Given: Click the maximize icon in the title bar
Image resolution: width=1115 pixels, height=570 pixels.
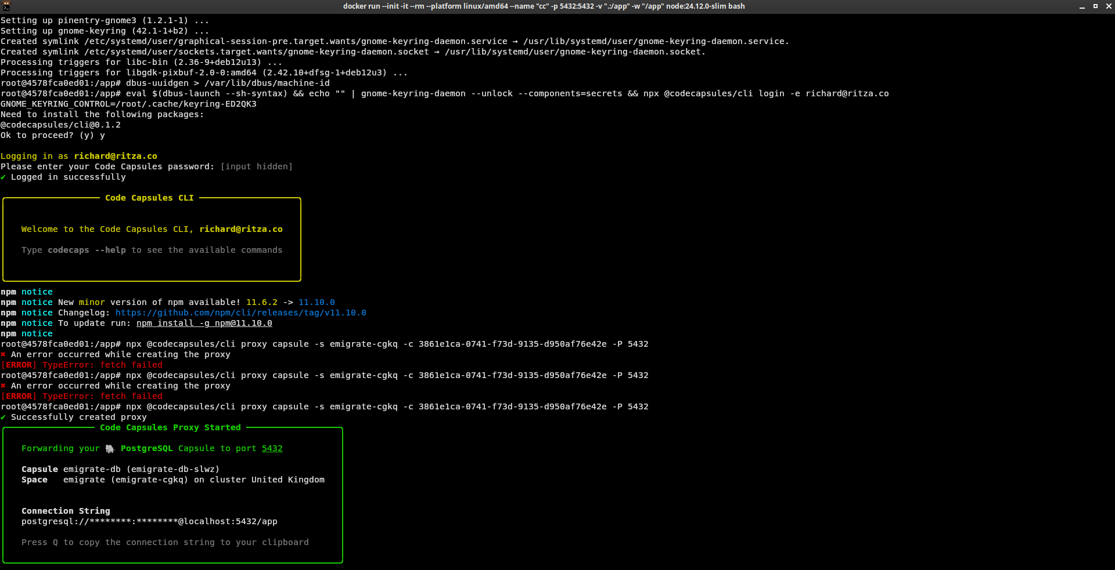Looking at the screenshot, I should 1096,6.
